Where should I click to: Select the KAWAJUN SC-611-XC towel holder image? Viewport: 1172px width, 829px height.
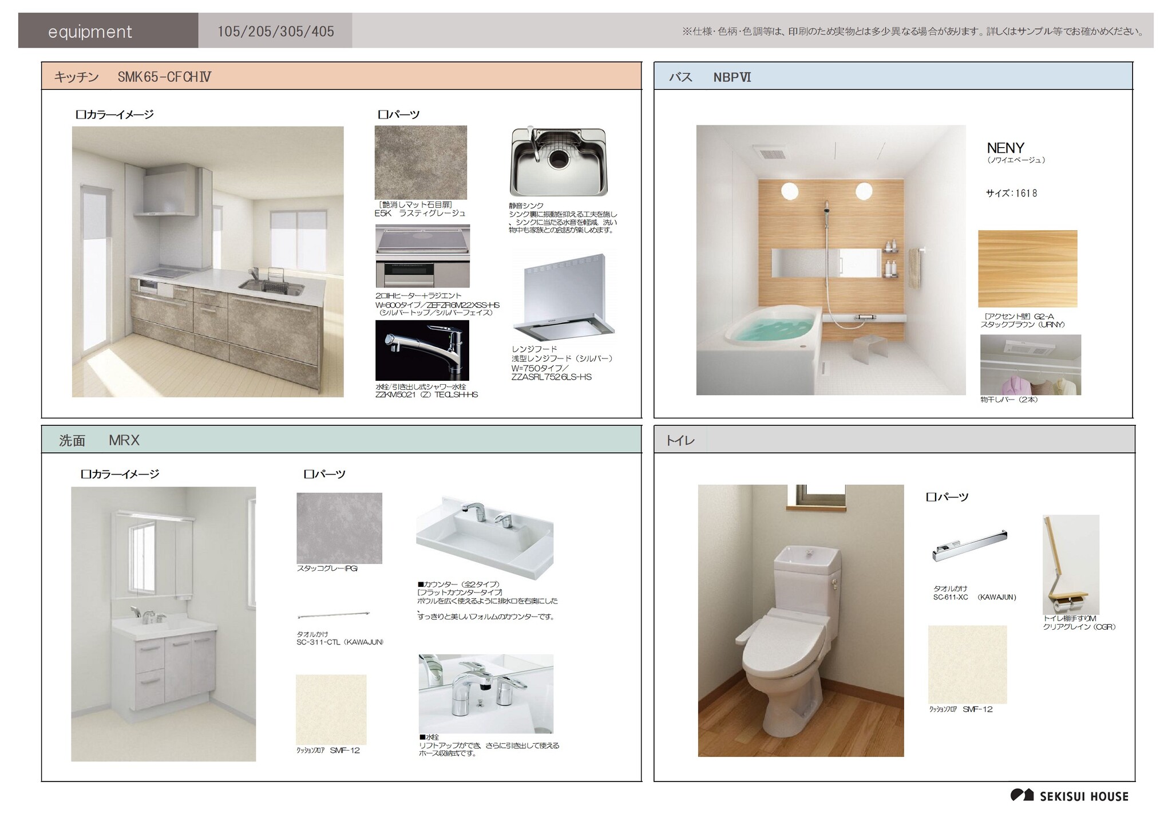[x=969, y=545]
